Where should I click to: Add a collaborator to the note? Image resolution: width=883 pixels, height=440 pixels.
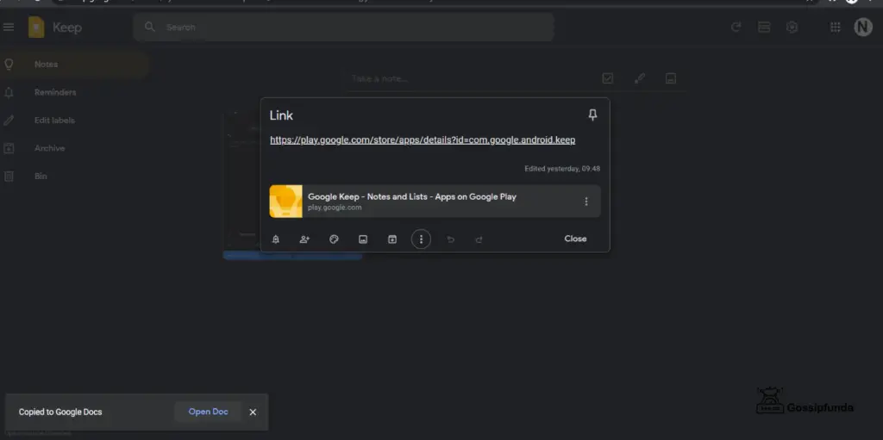click(x=304, y=239)
